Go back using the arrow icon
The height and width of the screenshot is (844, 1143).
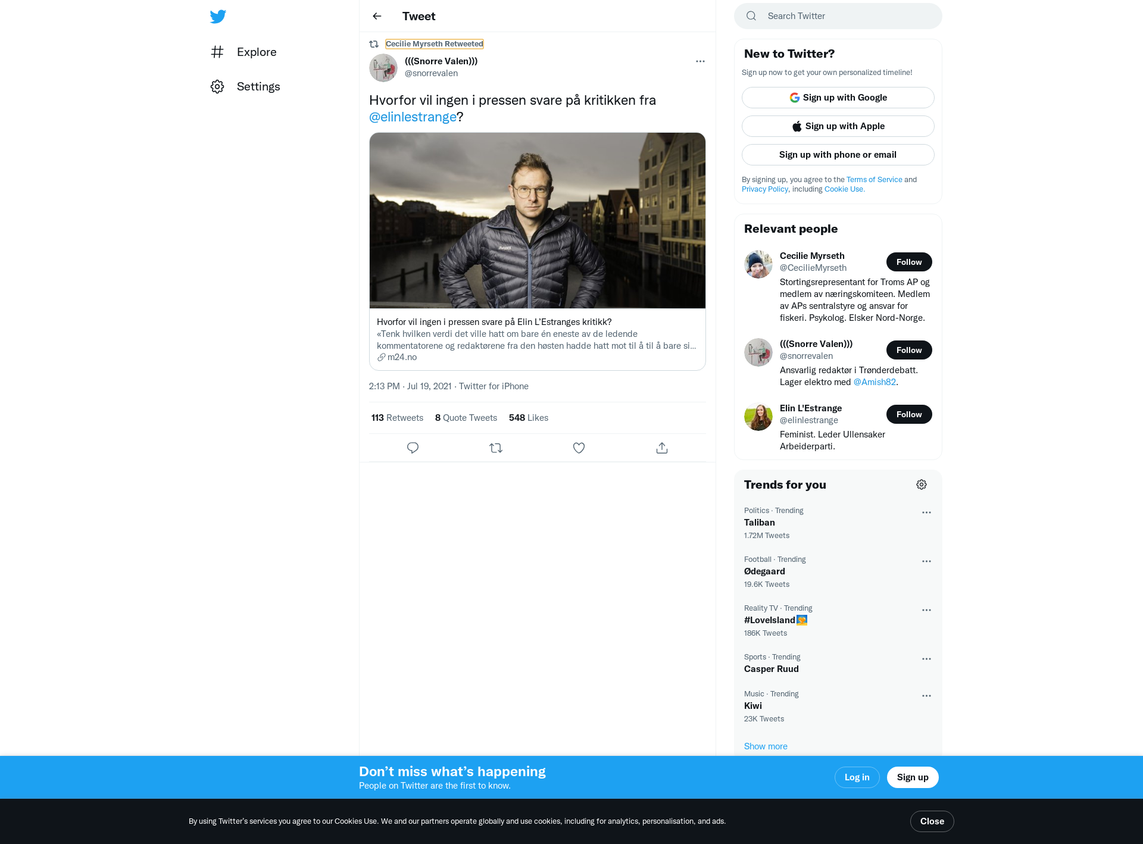click(377, 16)
